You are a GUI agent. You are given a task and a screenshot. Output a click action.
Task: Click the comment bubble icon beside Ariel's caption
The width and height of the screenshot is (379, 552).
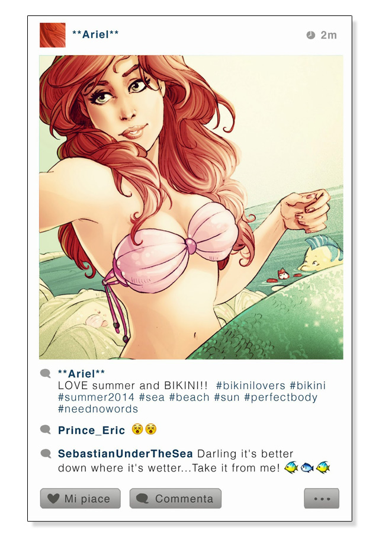[x=46, y=373]
